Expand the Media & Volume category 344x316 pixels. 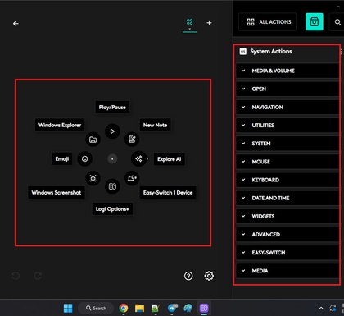tap(287, 71)
